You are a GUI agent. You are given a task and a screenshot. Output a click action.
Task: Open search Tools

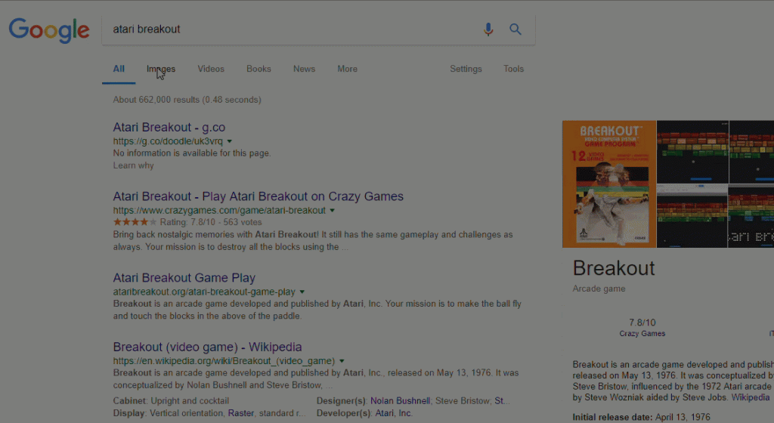513,69
